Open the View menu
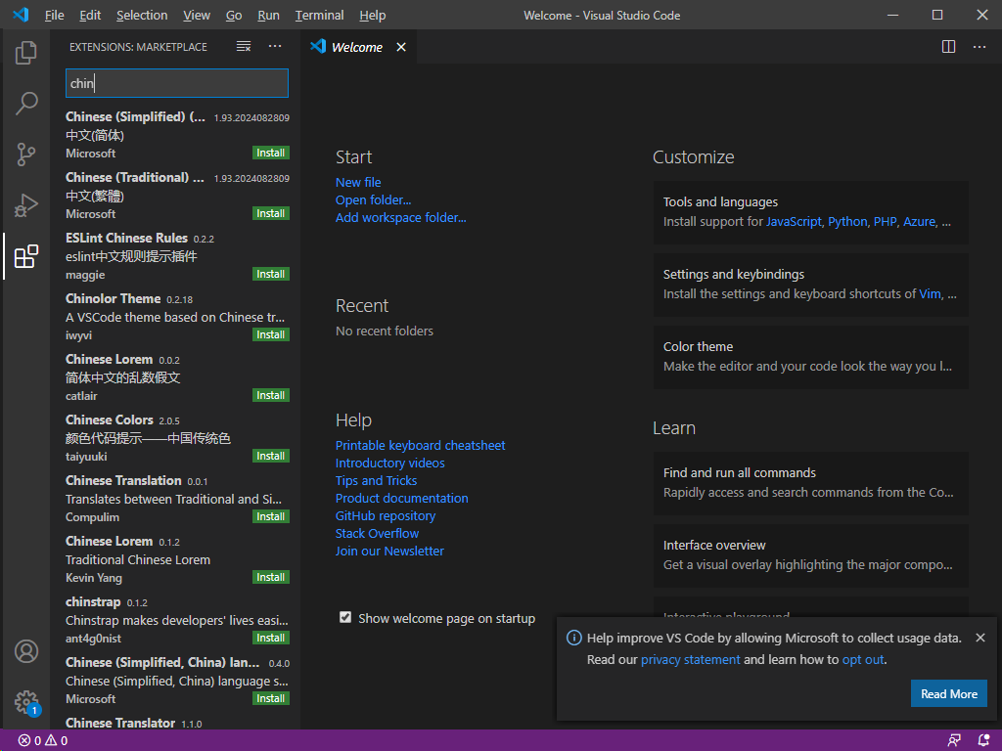Image resolution: width=1002 pixels, height=751 pixels. pyautogui.click(x=196, y=15)
